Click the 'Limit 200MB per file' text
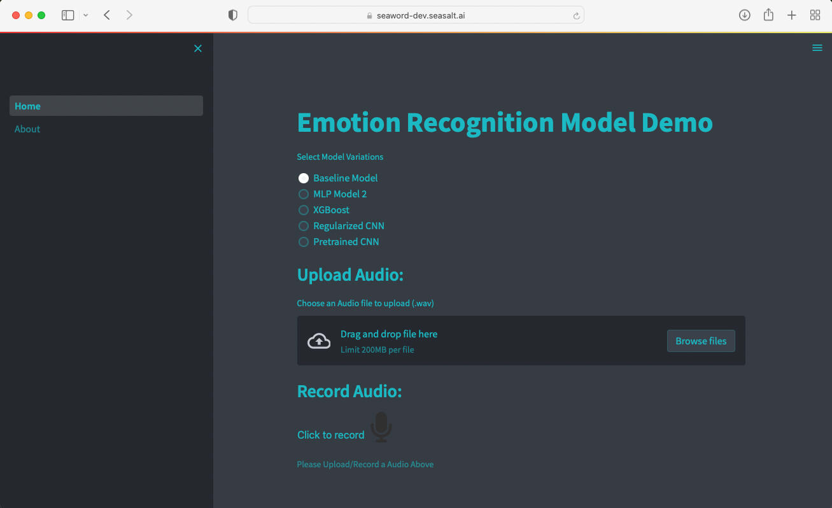Viewport: 832px width, 508px height. pyautogui.click(x=377, y=349)
